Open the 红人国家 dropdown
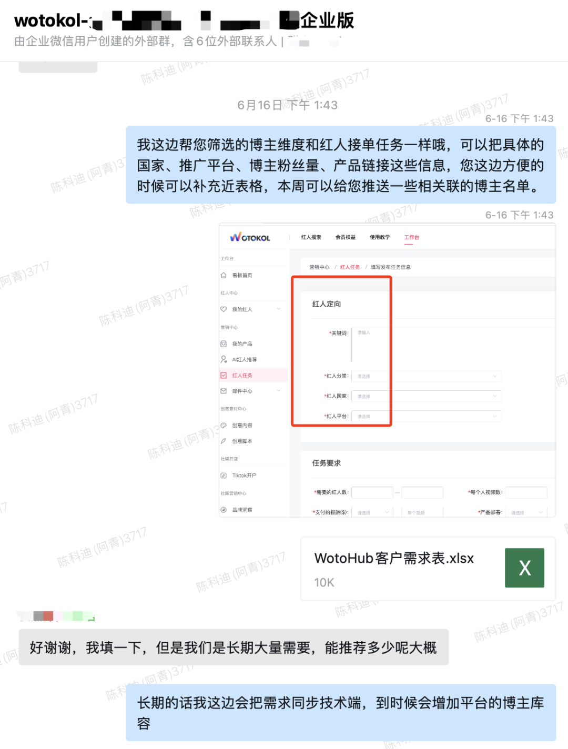The image size is (568, 749). (426, 396)
